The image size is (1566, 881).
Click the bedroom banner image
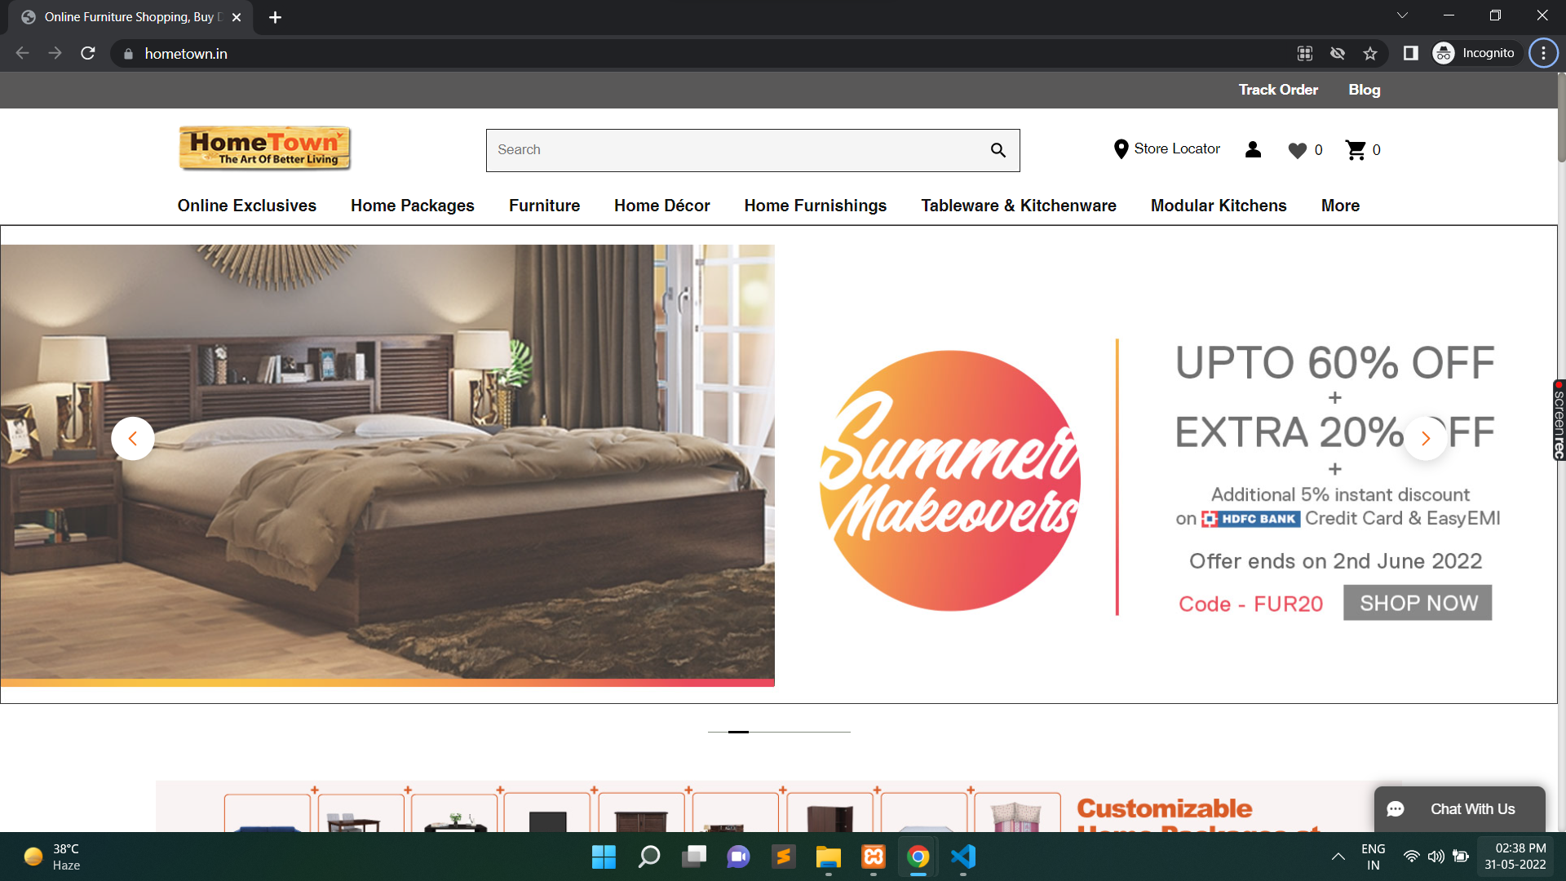387,465
